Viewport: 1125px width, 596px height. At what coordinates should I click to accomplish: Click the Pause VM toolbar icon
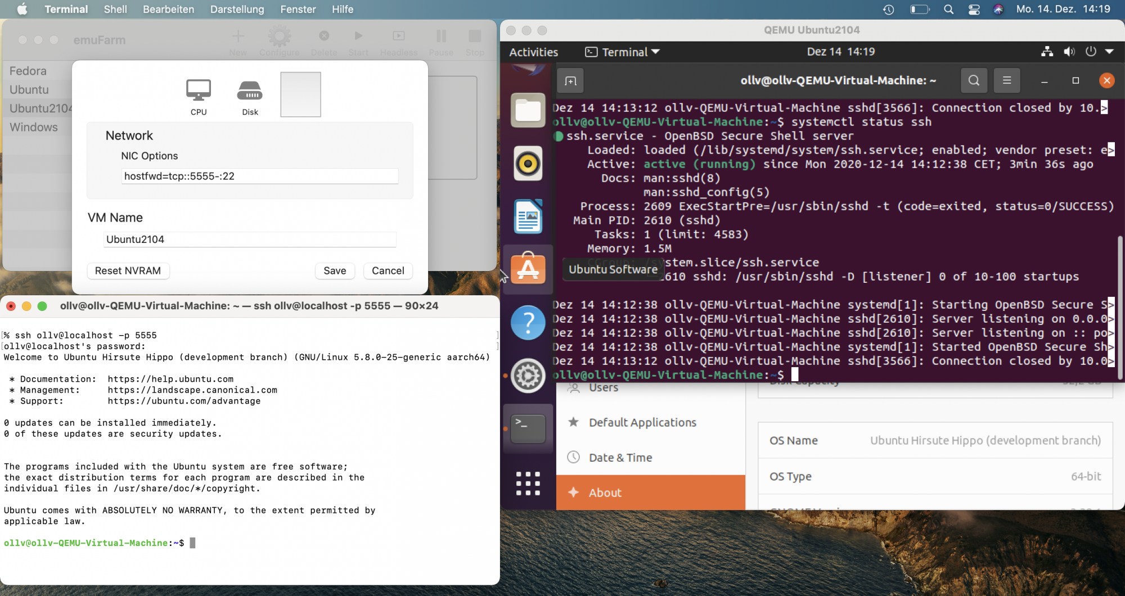tap(441, 42)
